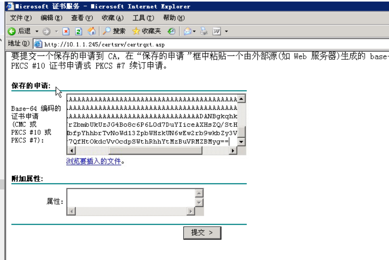
Task: Click the request textarea scroll down arrow
Action: [x=242, y=142]
